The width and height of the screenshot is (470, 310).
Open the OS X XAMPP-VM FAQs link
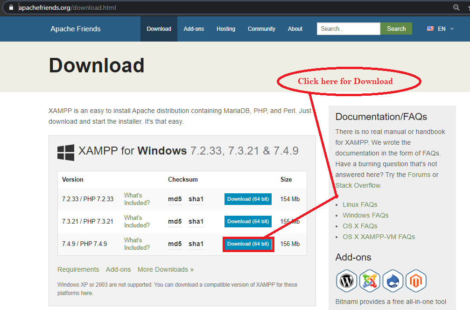(x=379, y=237)
